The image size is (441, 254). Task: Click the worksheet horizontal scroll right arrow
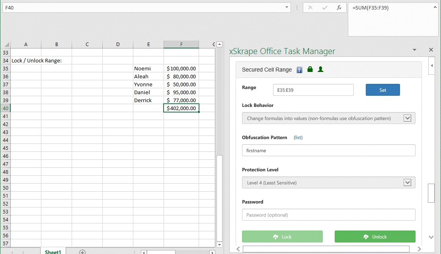[213, 252]
